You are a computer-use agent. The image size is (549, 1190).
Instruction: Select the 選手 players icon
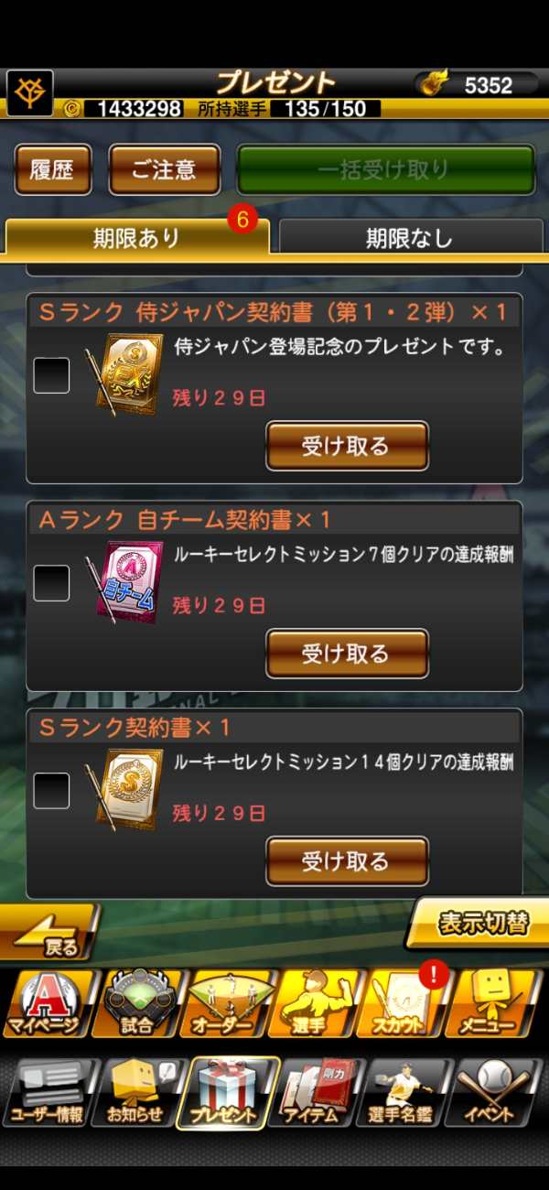tap(317, 1004)
